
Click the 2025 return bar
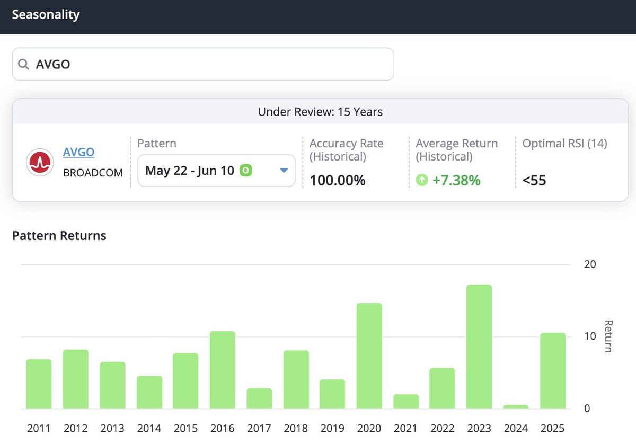pos(553,371)
